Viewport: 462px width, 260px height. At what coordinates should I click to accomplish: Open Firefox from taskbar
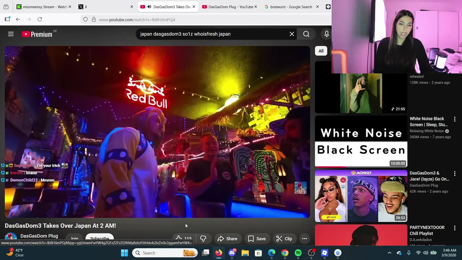tap(219, 253)
